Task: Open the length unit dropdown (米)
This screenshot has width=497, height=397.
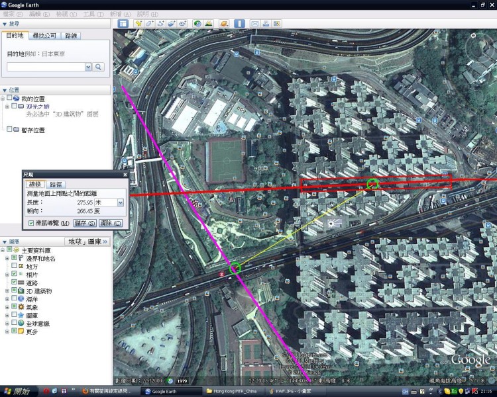Action: click(x=120, y=202)
